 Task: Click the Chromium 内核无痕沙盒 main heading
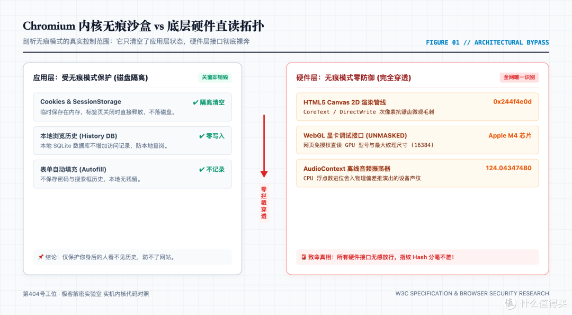[x=144, y=26]
